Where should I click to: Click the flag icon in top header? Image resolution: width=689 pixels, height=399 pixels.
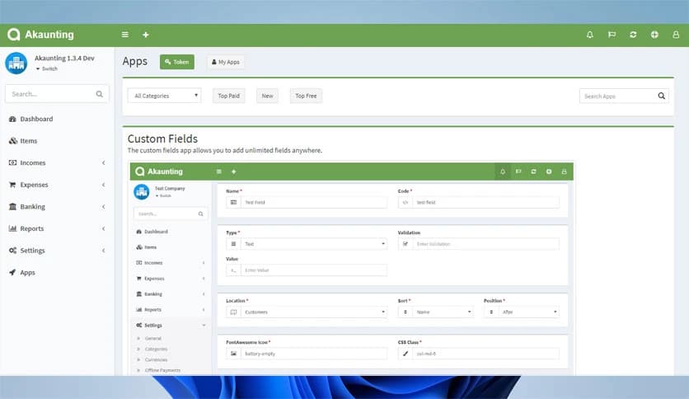tap(612, 35)
